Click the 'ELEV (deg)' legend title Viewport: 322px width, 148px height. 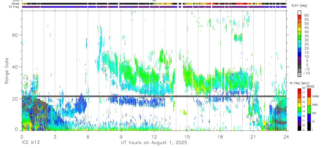pyautogui.click(x=299, y=6)
